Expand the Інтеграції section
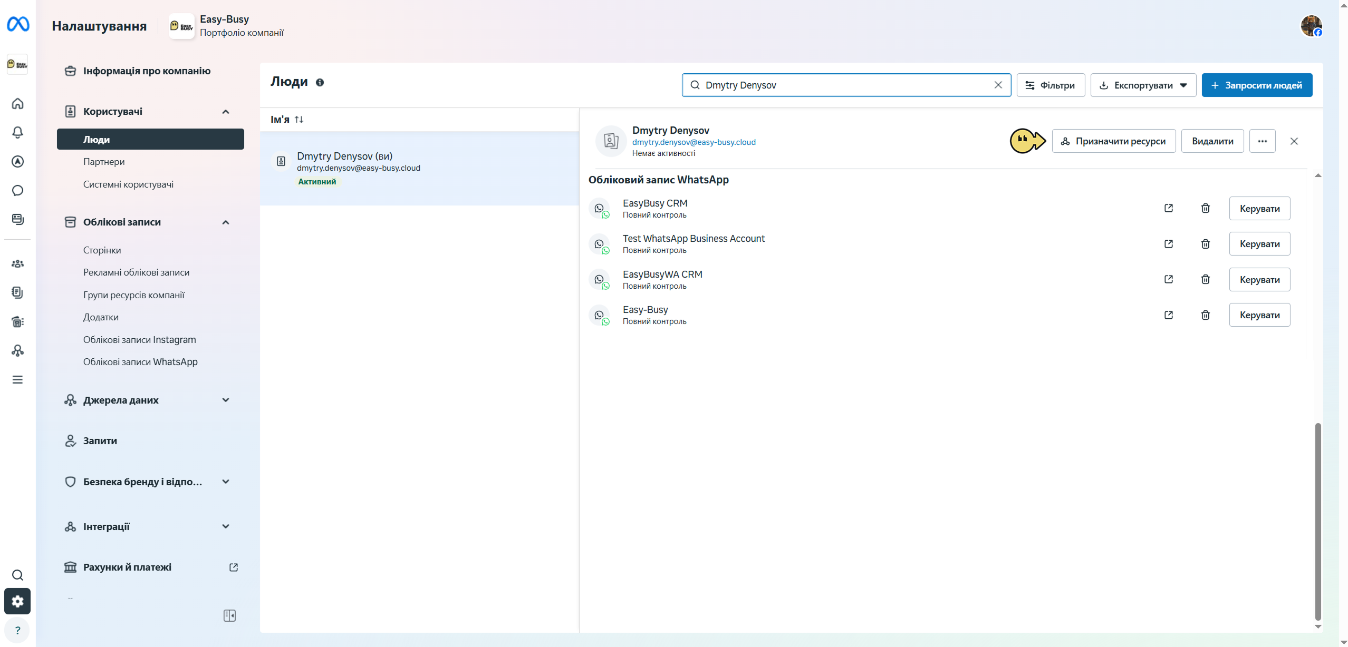This screenshot has width=1348, height=647. [226, 526]
